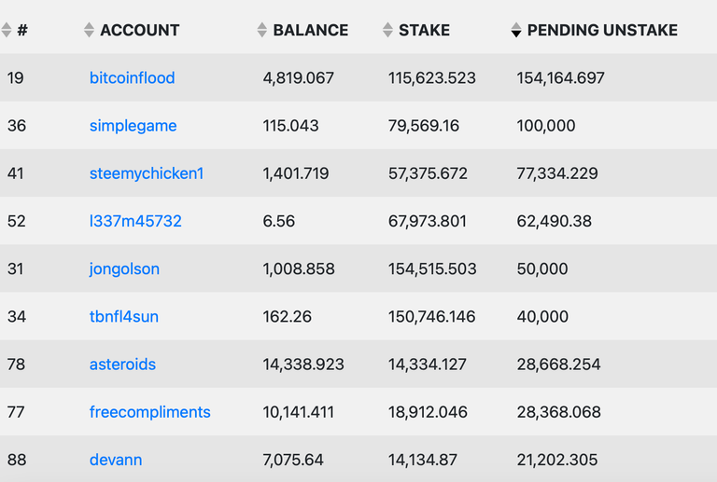Visit asteroids account page
Viewport: 717px width, 482px height.
122,365
